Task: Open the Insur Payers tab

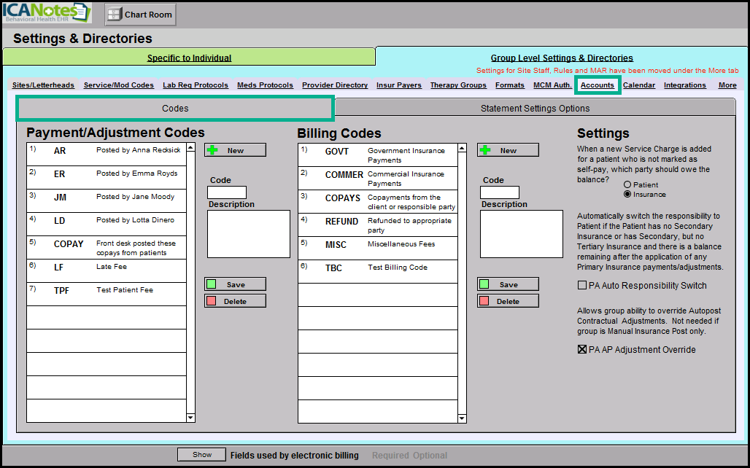Action: point(398,85)
